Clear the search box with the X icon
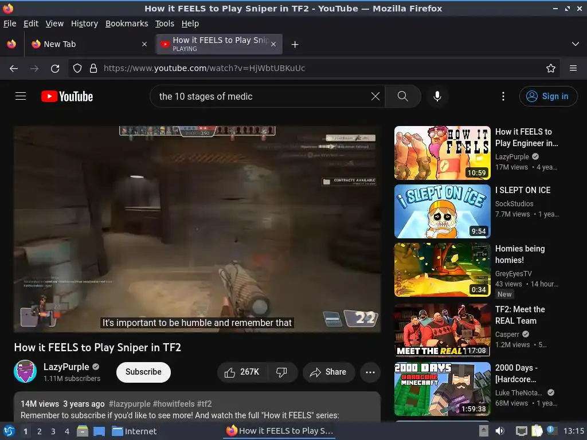This screenshot has height=440, width=587. (375, 96)
